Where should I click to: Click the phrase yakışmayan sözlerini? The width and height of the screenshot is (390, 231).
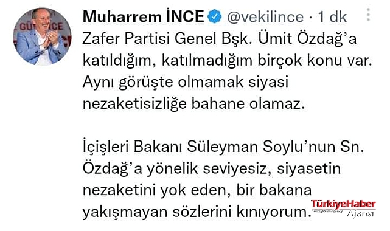pyautogui.click(x=157, y=212)
